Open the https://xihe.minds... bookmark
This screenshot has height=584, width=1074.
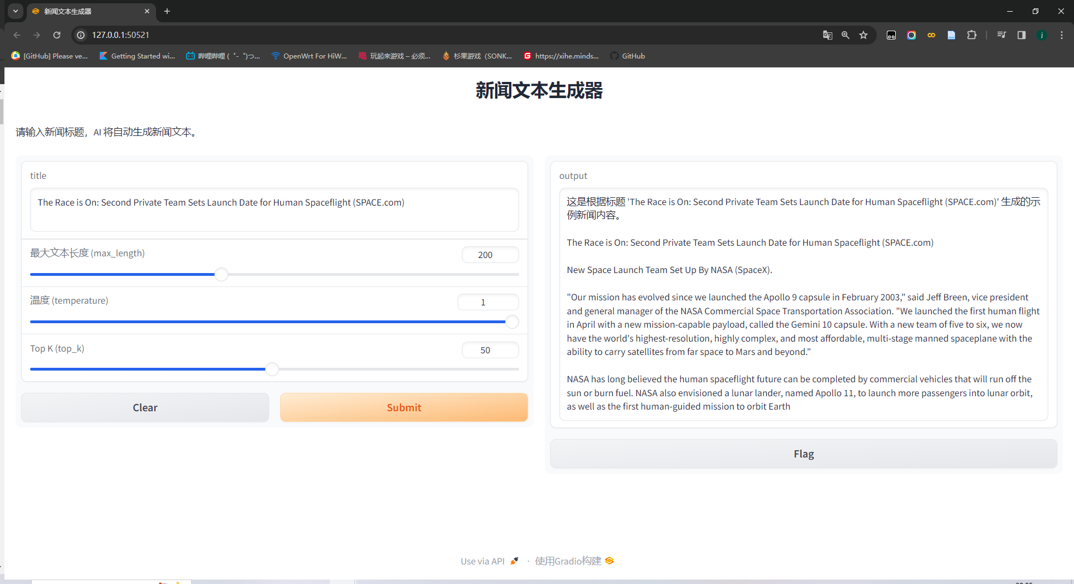coord(561,56)
